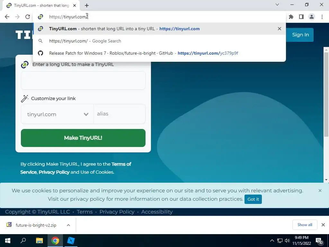Image resolution: width=329 pixels, height=247 pixels.
Task: Click Got it on the cookie banner
Action: (x=253, y=199)
